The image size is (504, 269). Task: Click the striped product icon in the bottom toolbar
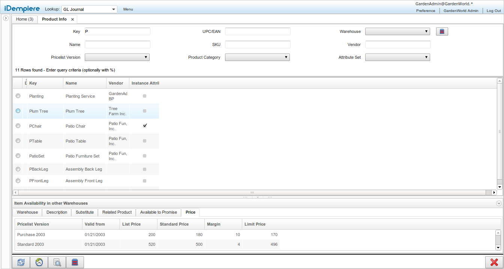75,262
